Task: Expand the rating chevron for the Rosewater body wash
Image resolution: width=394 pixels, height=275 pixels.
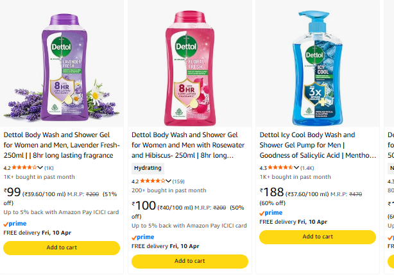Action: click(169, 181)
